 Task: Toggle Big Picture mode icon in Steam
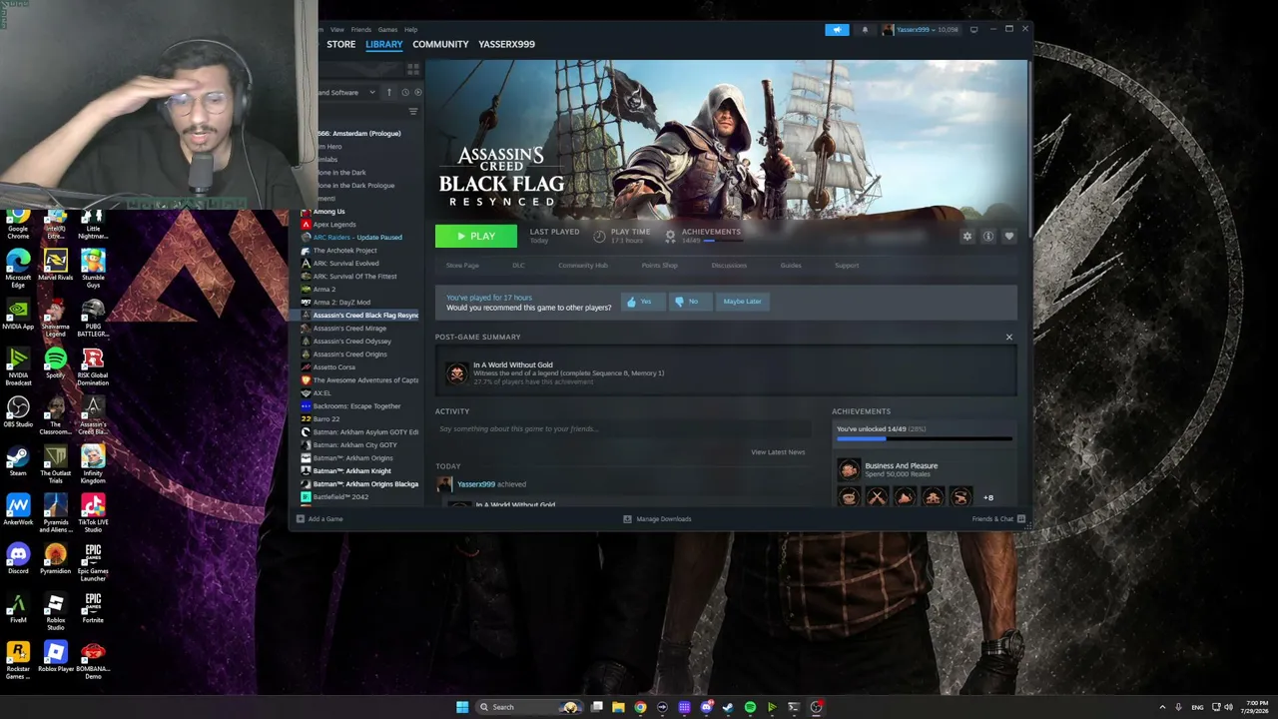[x=973, y=30]
